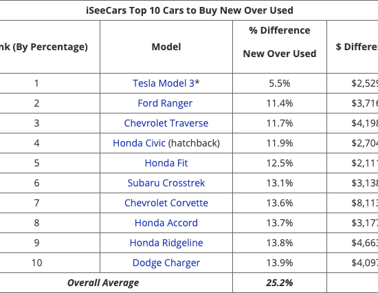Screen dimensions: 378x293
Task: Open the Honda Civic link
Action: [x=139, y=143]
